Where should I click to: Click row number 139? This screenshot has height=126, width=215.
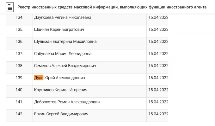(20, 78)
